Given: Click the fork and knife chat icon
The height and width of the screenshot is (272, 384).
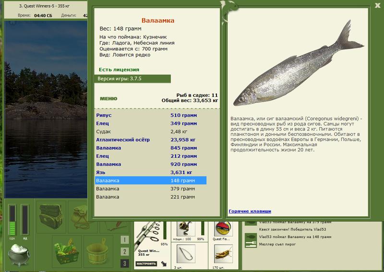Looking at the screenshot, I should pos(251,244).
